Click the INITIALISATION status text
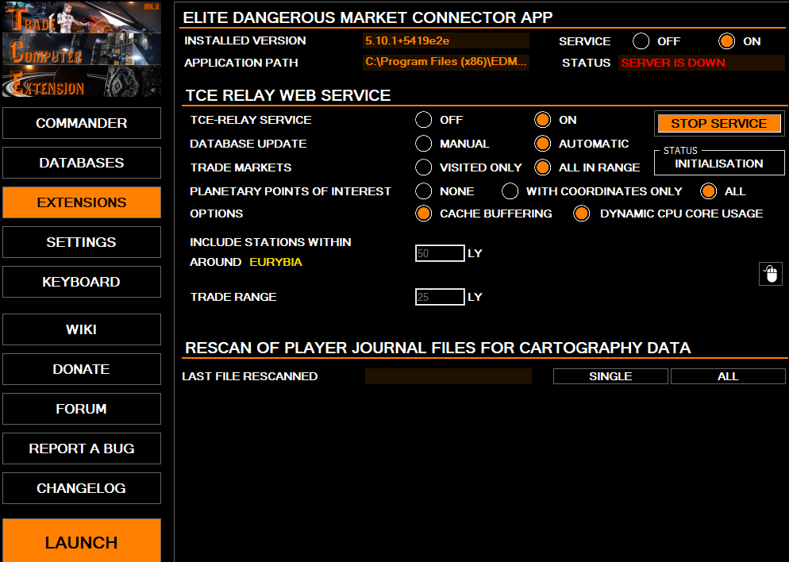789x562 pixels. 719,164
